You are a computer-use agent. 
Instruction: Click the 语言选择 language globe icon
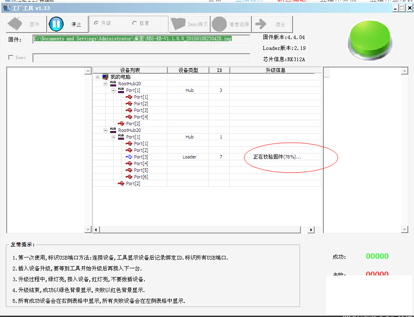(x=219, y=24)
